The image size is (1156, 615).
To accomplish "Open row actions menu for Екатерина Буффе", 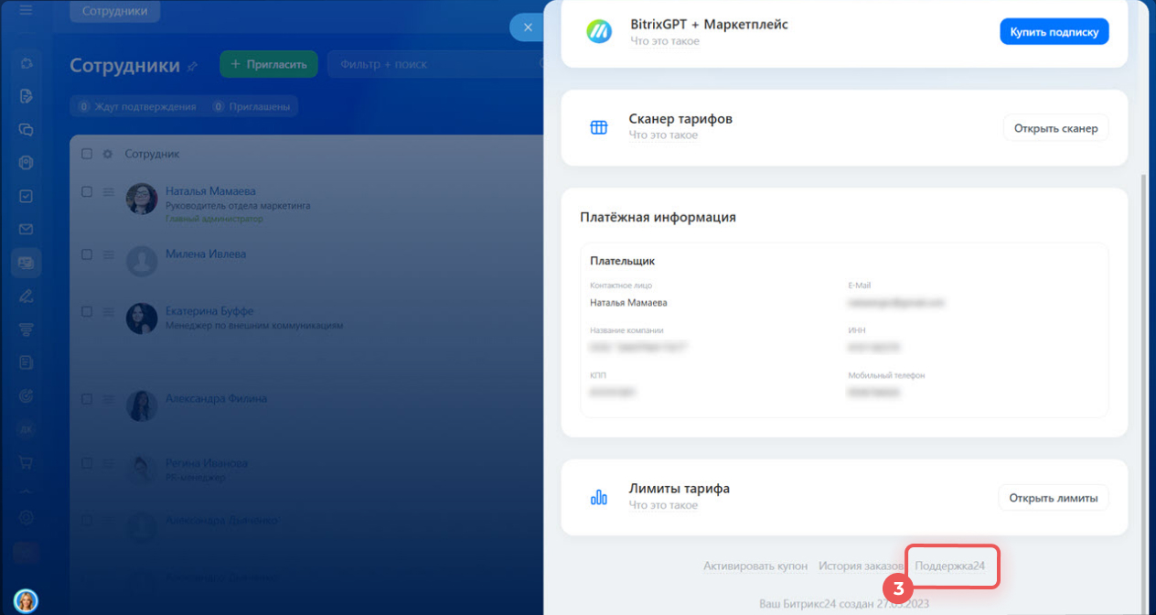I will tap(107, 311).
